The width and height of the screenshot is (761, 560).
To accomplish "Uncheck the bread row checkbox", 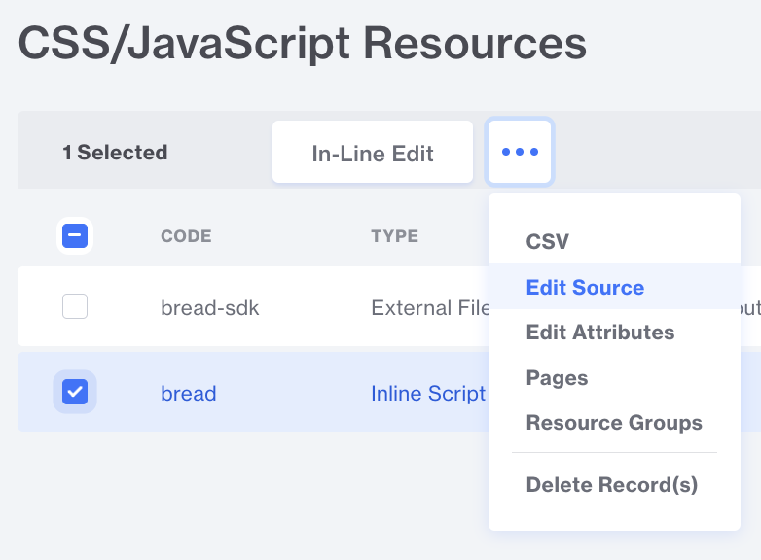I will click(x=75, y=392).
